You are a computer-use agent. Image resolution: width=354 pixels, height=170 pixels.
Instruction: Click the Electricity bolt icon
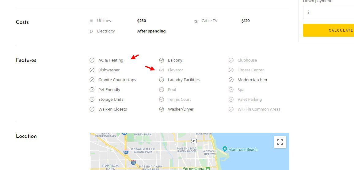click(x=91, y=32)
